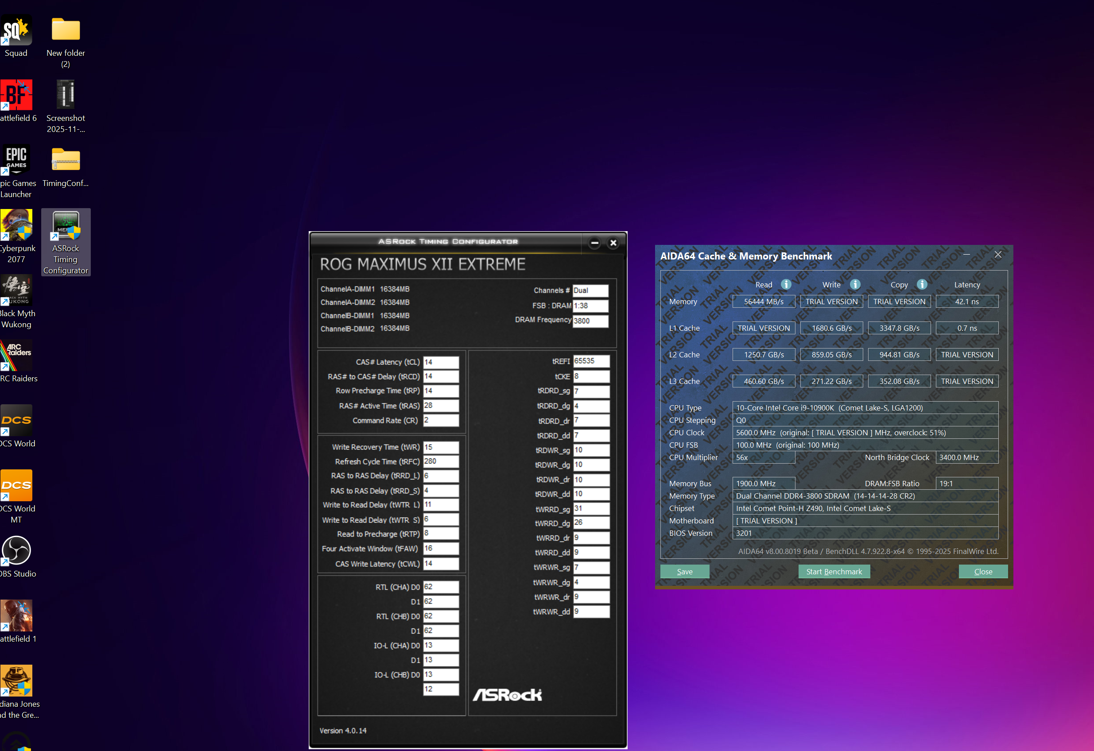This screenshot has width=1094, height=751.
Task: Minimize the ASRock Timing Configurator window
Action: coord(594,243)
